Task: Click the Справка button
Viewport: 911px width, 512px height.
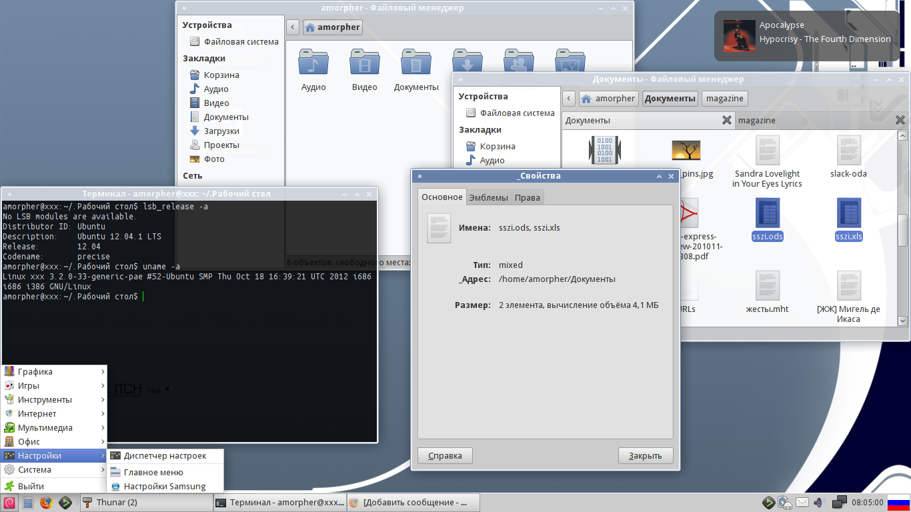Action: click(445, 456)
